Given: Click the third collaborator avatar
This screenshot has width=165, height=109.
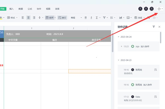Looking at the screenshot, I should click(152, 9).
